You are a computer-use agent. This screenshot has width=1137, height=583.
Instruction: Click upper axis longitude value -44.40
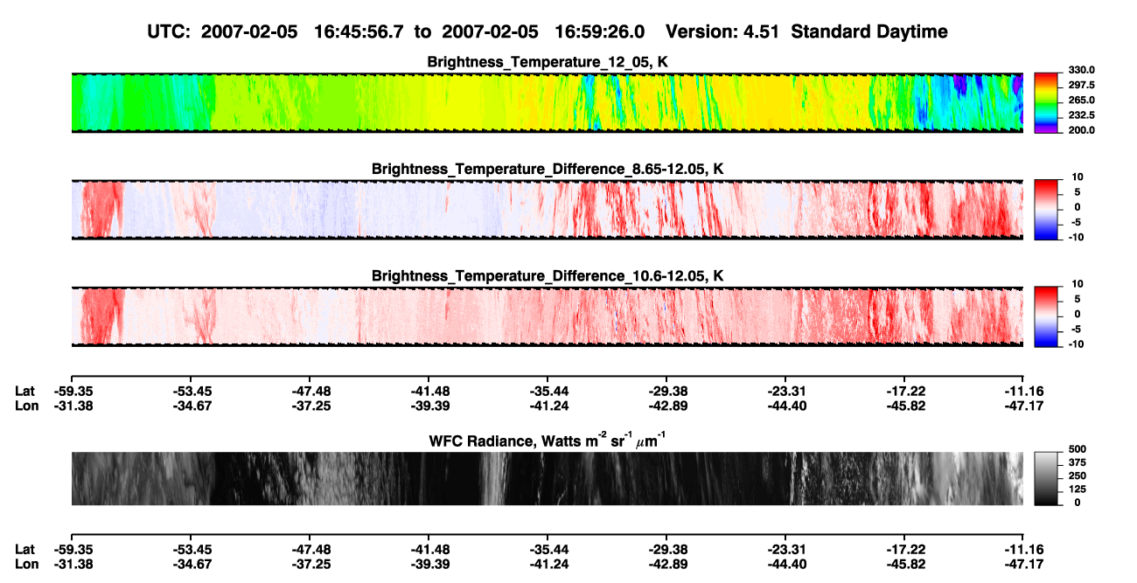785,406
